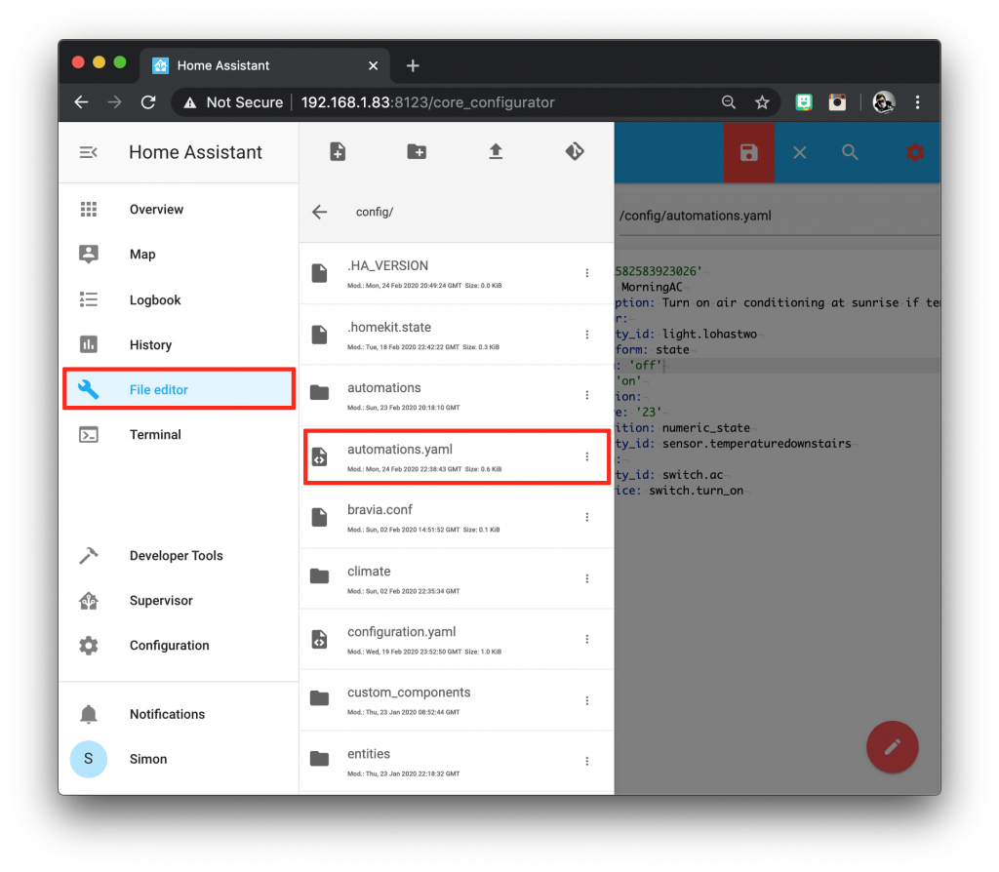Screen dimensions: 999x872
Task: Open the Map page
Action: (179, 255)
